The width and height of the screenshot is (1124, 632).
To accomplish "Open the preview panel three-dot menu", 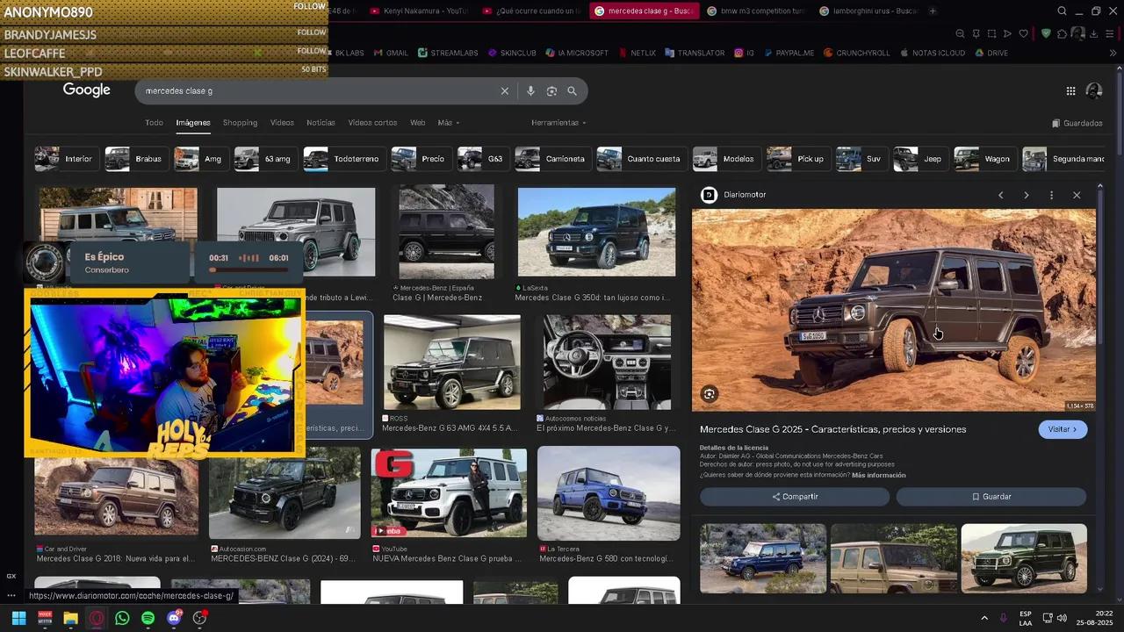I will [1051, 195].
